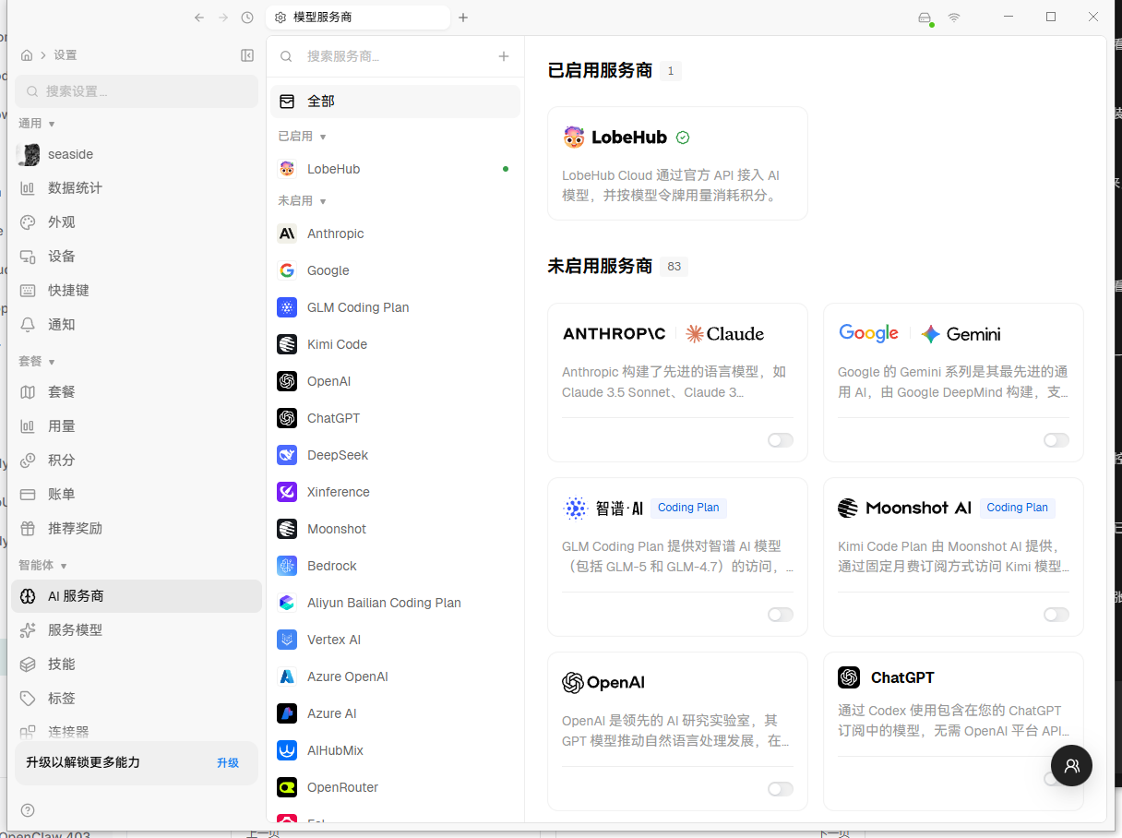Click 设置 in the breadcrumb
The height and width of the screenshot is (838, 1122).
(x=66, y=55)
